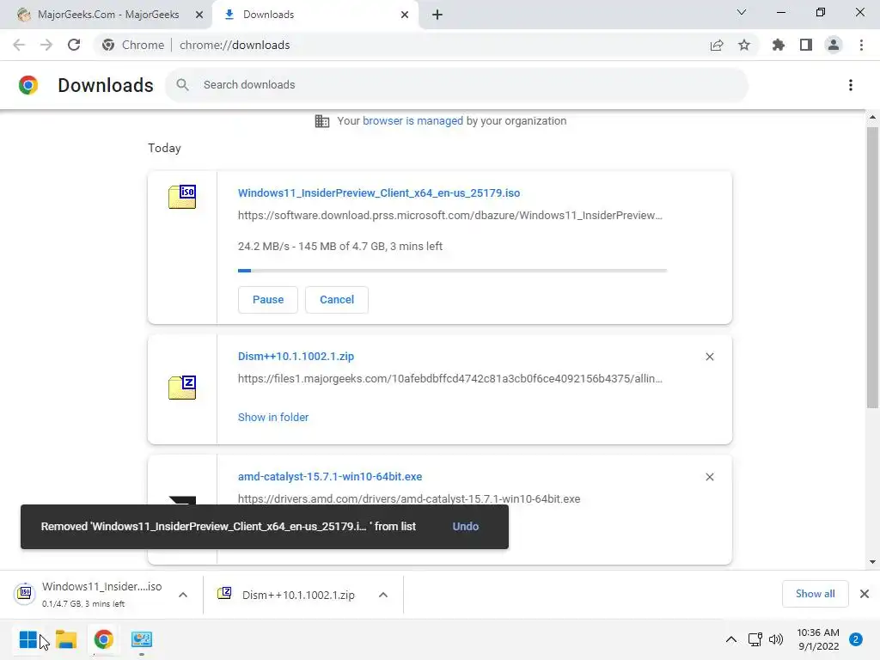Open a new tab with plus button
The height and width of the screenshot is (660, 880).
point(437,15)
